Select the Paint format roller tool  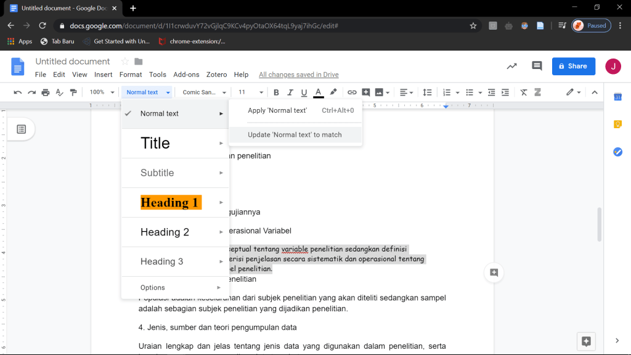[x=73, y=92]
